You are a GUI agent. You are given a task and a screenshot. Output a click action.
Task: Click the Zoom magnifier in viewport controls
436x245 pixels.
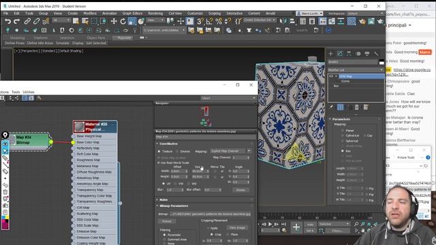(356, 224)
